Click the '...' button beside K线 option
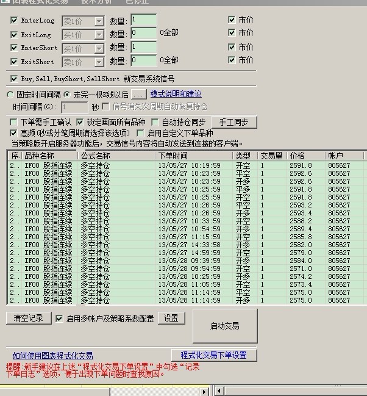This screenshot has height=396, width=367. pos(139,95)
